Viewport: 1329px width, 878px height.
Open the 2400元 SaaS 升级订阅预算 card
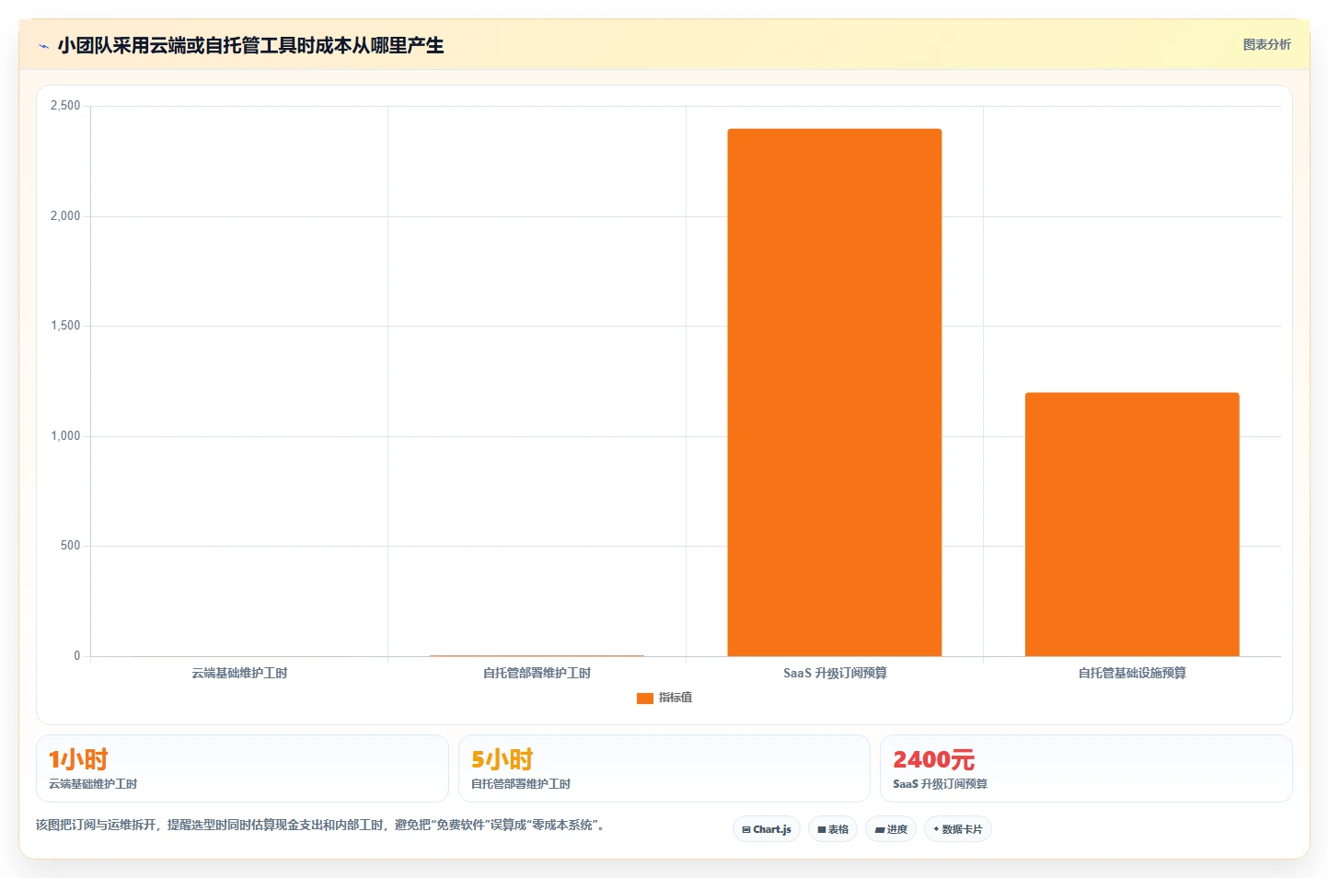click(x=1086, y=768)
